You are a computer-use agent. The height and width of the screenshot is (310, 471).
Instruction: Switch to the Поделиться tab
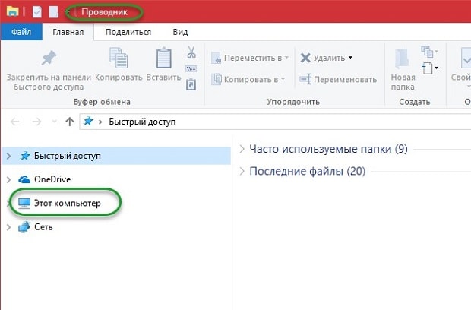pos(128,32)
